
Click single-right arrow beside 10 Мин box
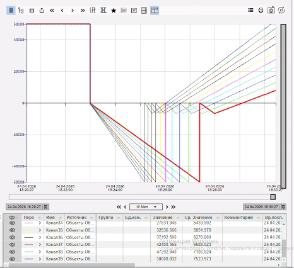[x=167, y=207]
